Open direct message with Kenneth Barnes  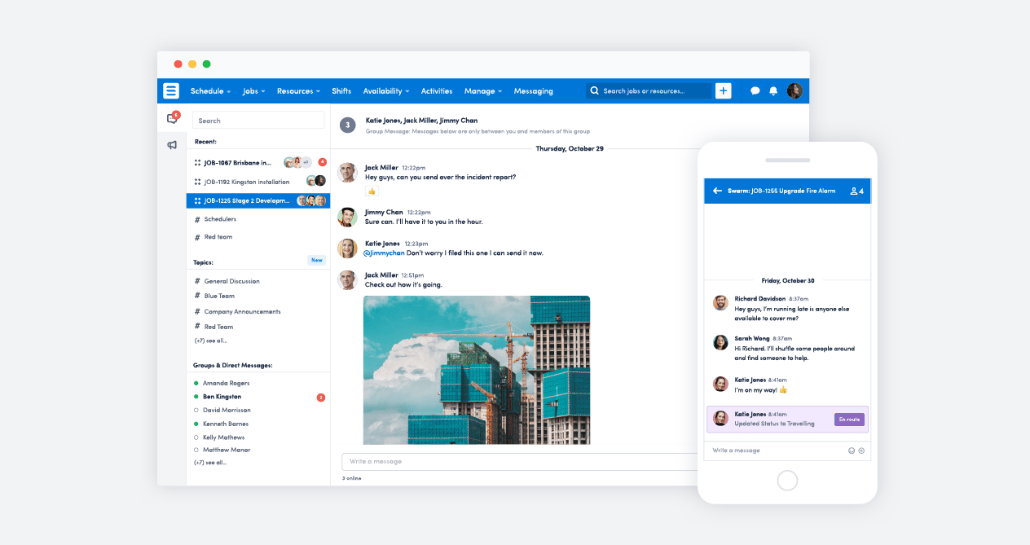221,424
